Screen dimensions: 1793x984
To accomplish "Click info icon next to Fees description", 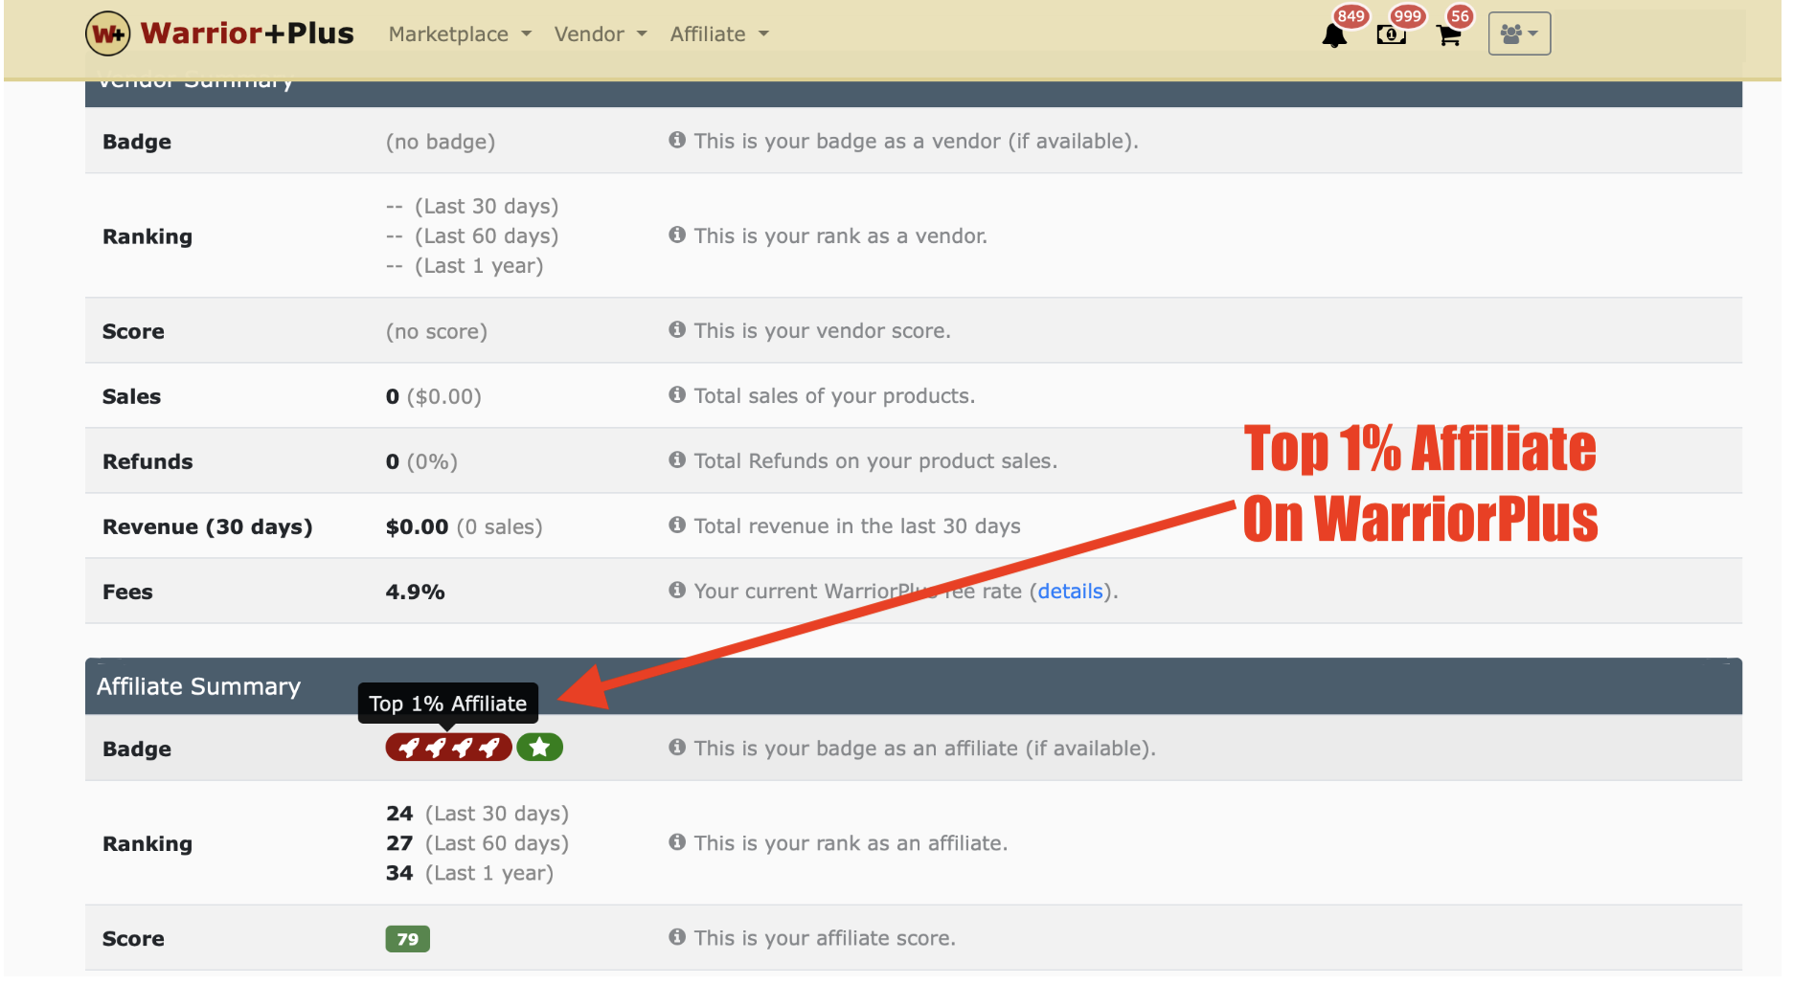I will coord(677,591).
